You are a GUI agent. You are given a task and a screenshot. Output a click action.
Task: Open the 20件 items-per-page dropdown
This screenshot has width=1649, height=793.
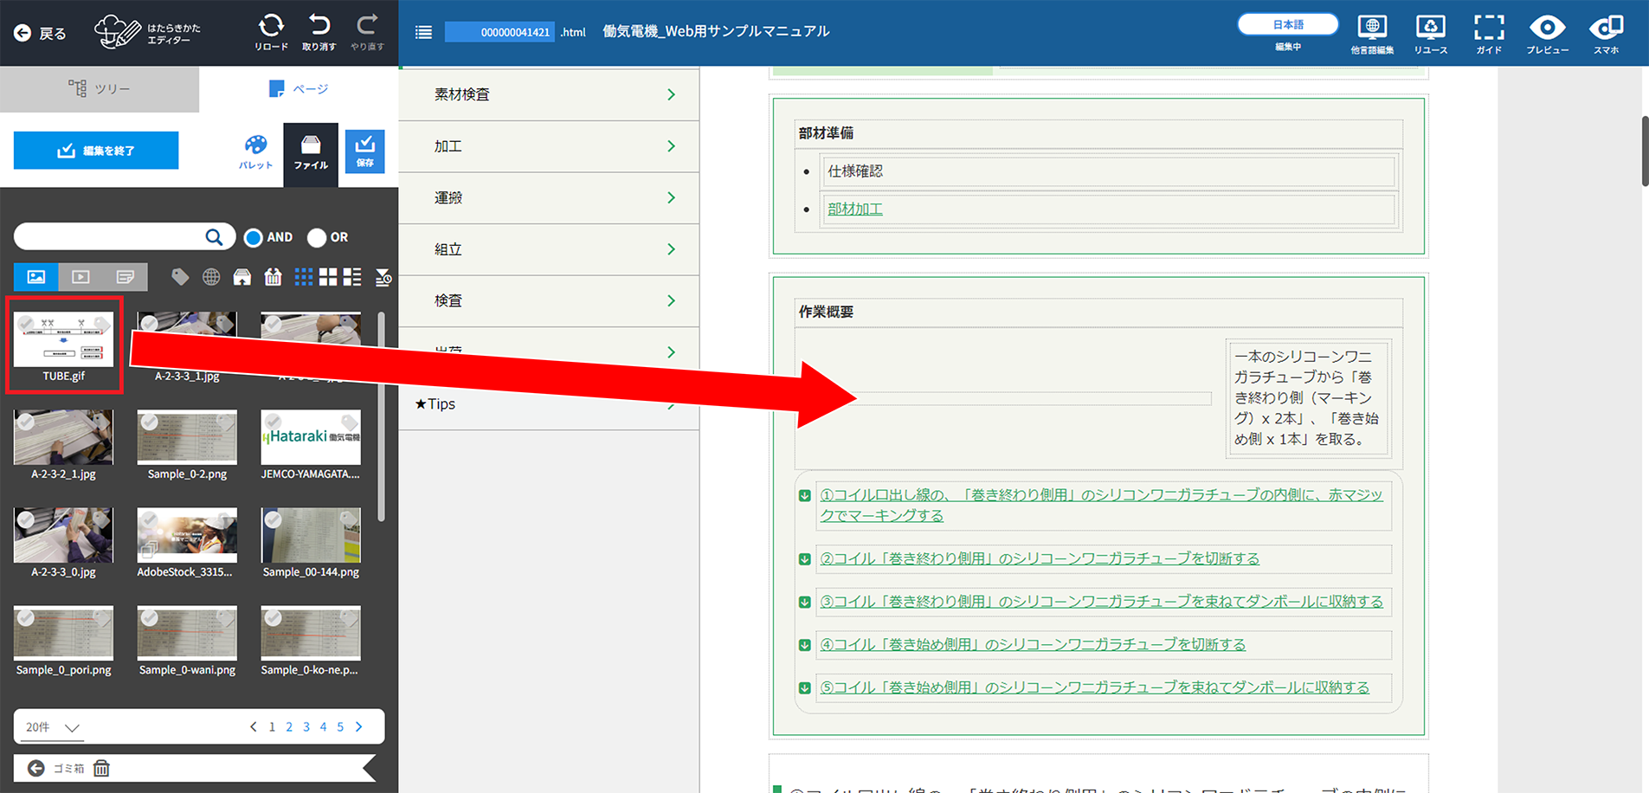click(53, 727)
